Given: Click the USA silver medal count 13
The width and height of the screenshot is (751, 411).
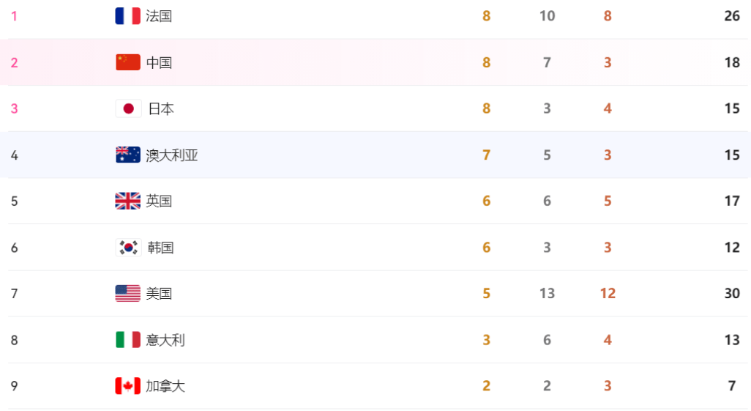Looking at the screenshot, I should 547,294.
